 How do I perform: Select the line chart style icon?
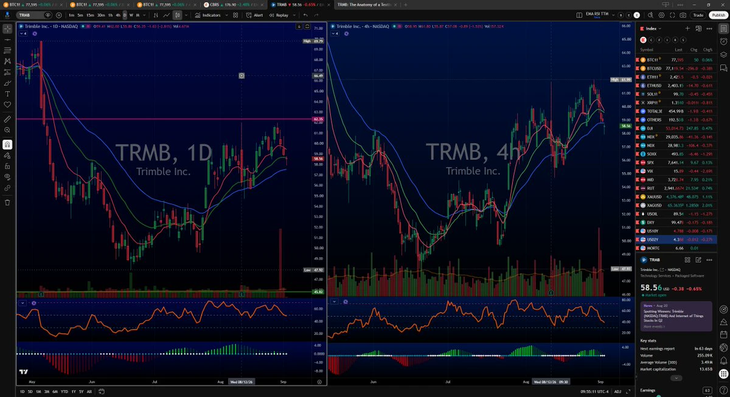[x=167, y=15]
